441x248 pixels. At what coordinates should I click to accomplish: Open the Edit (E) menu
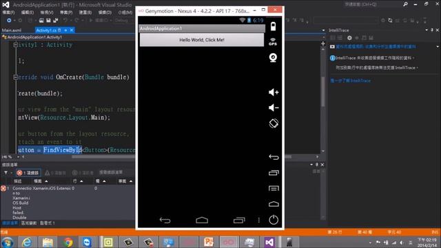coord(28,12)
